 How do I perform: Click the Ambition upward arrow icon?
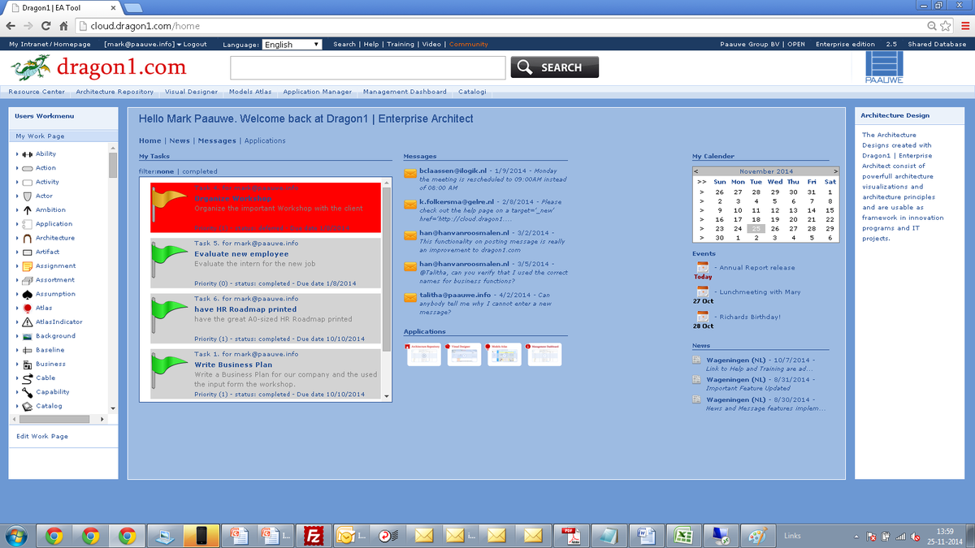27,210
